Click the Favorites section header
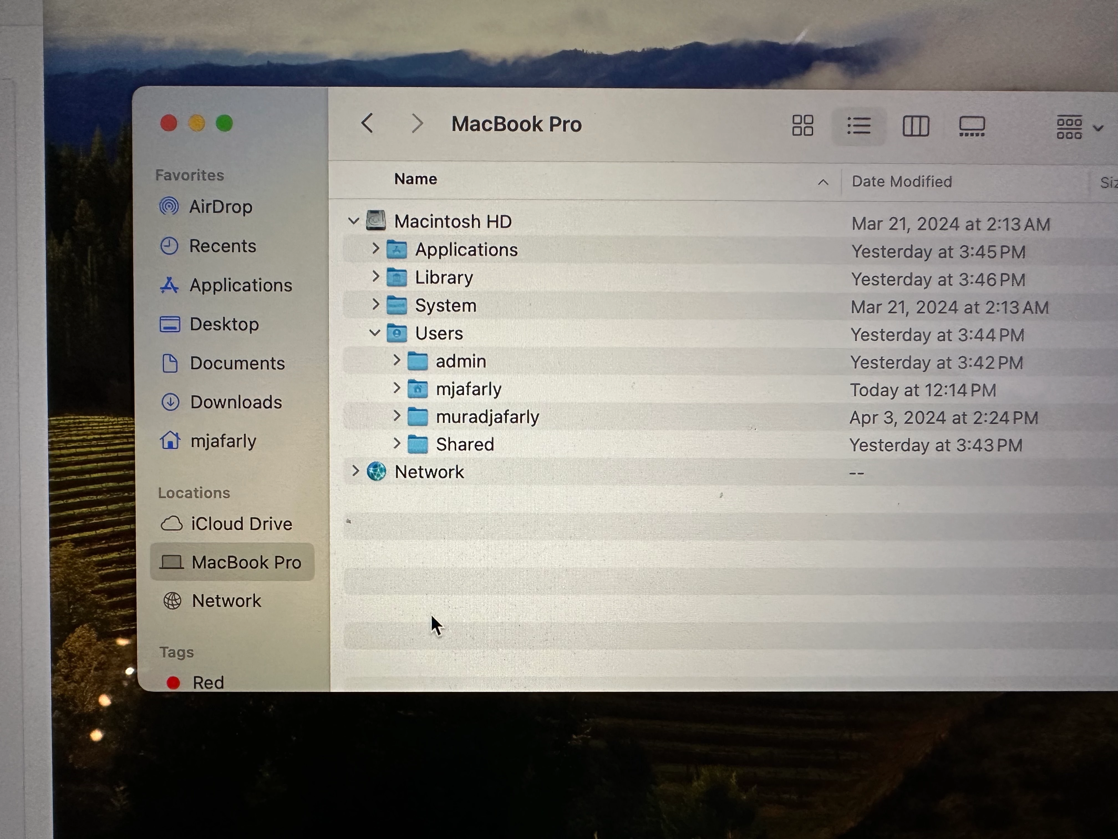 190,175
